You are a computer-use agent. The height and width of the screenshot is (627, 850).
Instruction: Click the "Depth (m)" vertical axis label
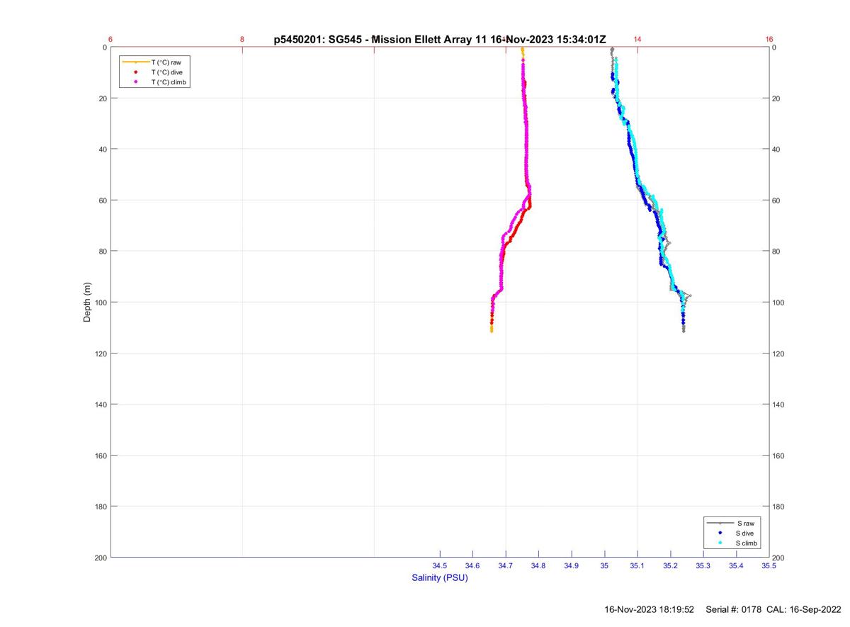point(88,303)
